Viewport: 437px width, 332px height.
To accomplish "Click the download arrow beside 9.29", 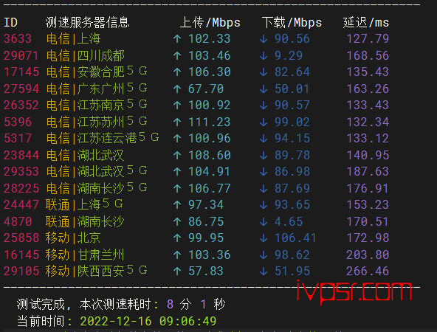I will point(264,56).
